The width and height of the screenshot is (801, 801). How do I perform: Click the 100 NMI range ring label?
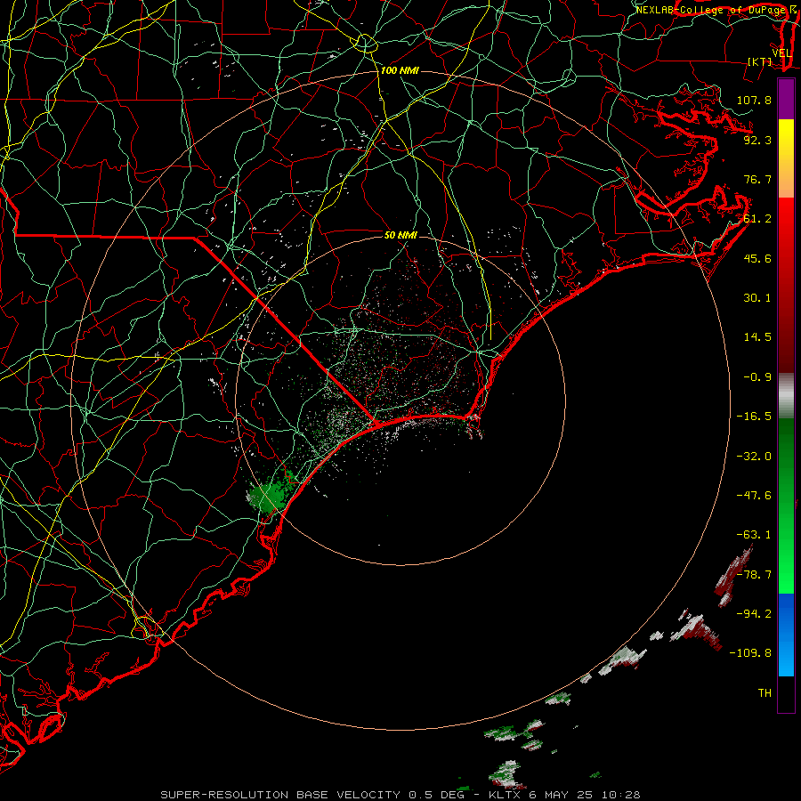[x=400, y=70]
